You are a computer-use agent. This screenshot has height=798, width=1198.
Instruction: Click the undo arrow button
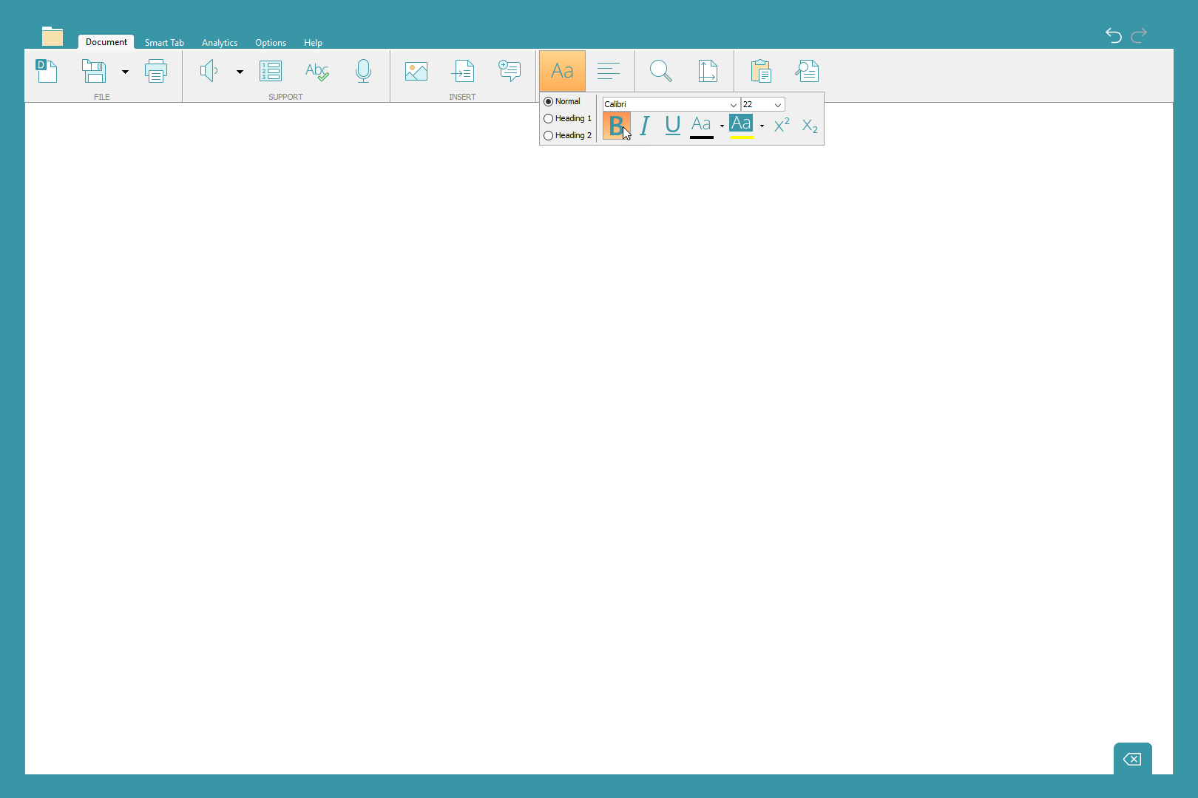pyautogui.click(x=1113, y=35)
